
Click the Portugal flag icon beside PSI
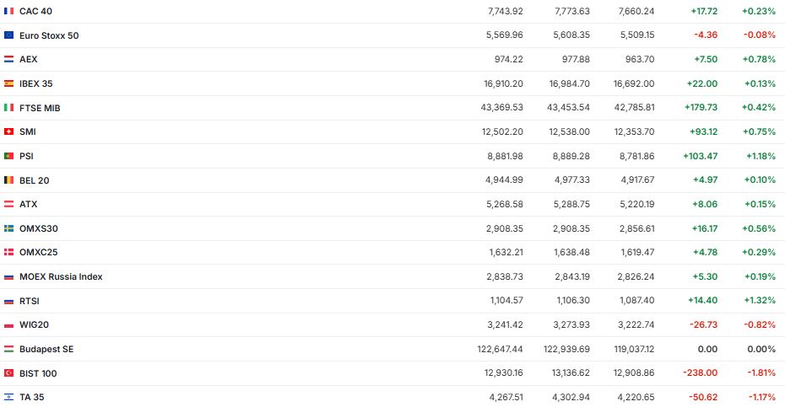9,156
